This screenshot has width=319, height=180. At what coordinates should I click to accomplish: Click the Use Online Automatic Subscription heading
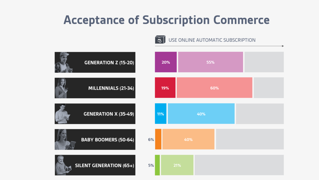point(212,40)
